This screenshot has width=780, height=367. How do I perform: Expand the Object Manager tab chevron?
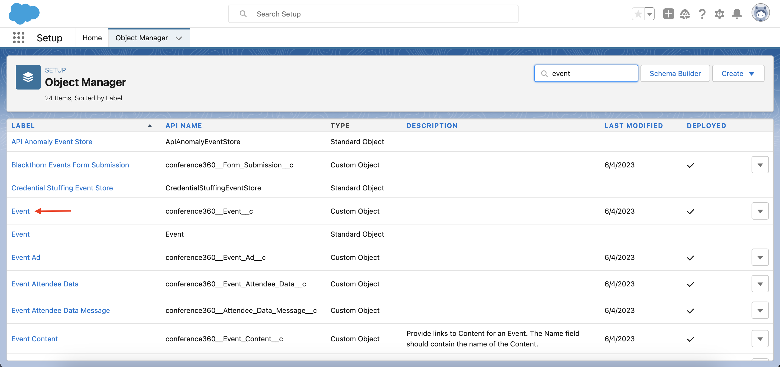[179, 38]
